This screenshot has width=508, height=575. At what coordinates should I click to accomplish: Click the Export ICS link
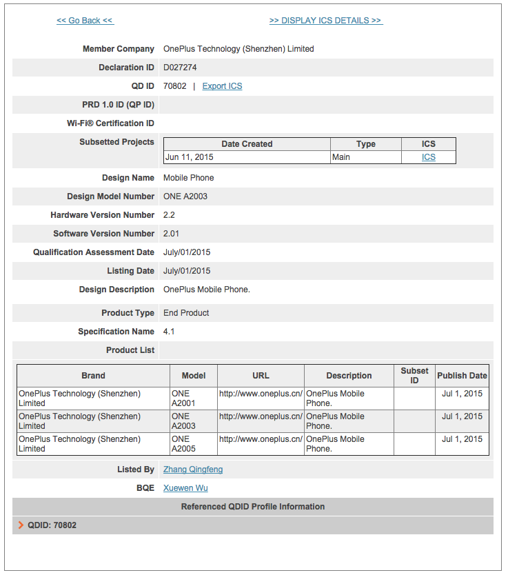(222, 86)
